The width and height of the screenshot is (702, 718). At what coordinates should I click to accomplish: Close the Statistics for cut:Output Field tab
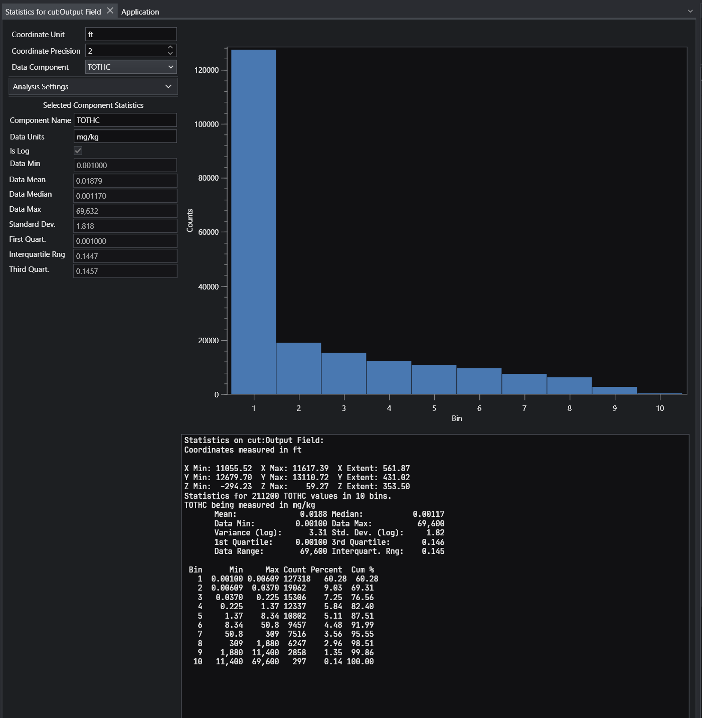coord(110,11)
